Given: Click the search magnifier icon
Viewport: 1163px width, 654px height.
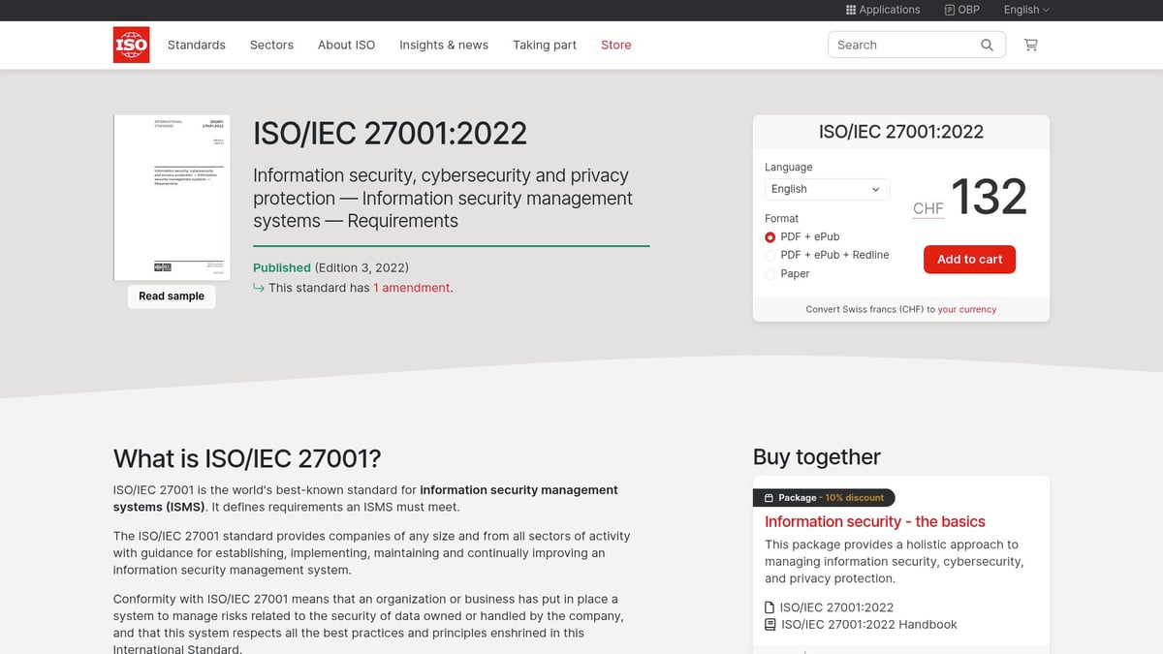Looking at the screenshot, I should pyautogui.click(x=987, y=45).
